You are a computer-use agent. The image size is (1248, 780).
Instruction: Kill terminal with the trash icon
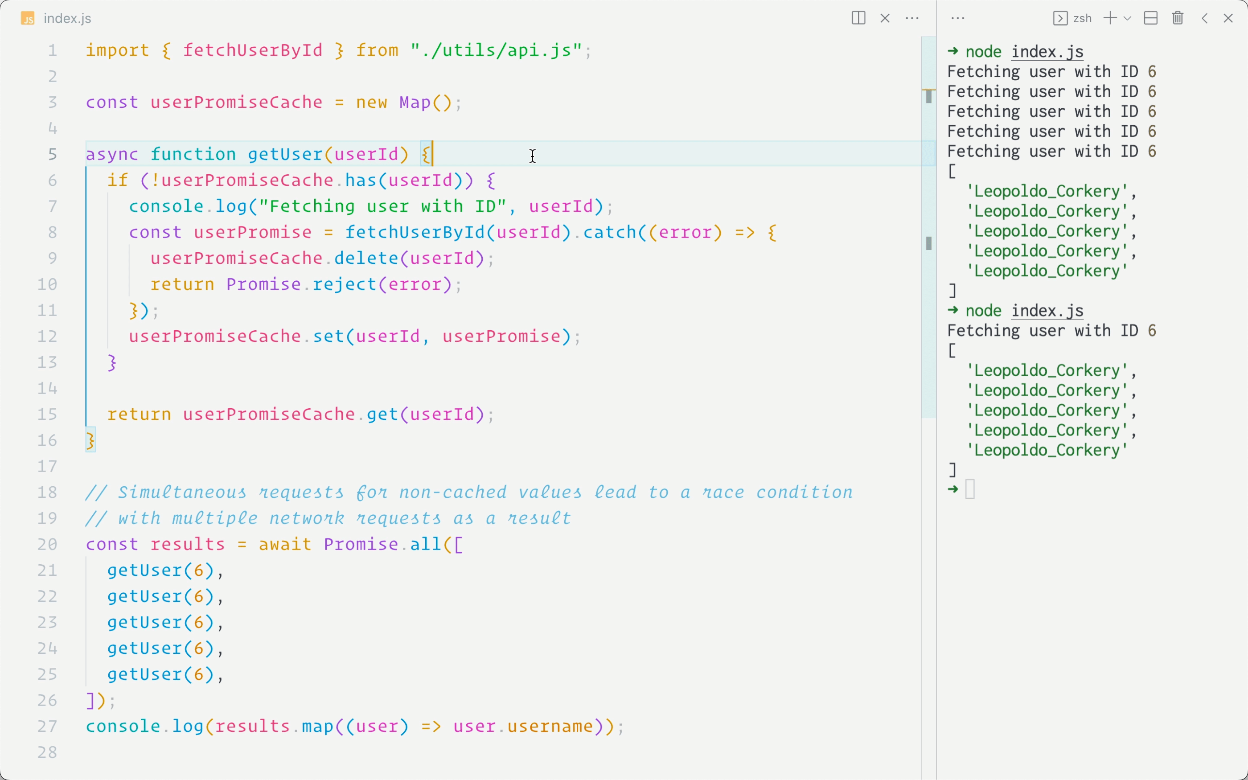click(x=1178, y=18)
